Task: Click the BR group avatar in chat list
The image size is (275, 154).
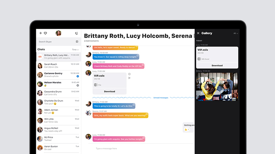Action: coord(40,57)
